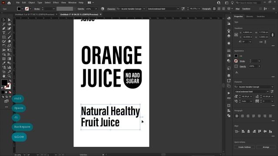The width and height of the screenshot is (278, 156).
Task: Click large fill color box in toolbar
Action: click(4, 82)
